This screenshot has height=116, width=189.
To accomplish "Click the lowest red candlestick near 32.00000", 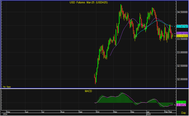I will coord(95,81).
